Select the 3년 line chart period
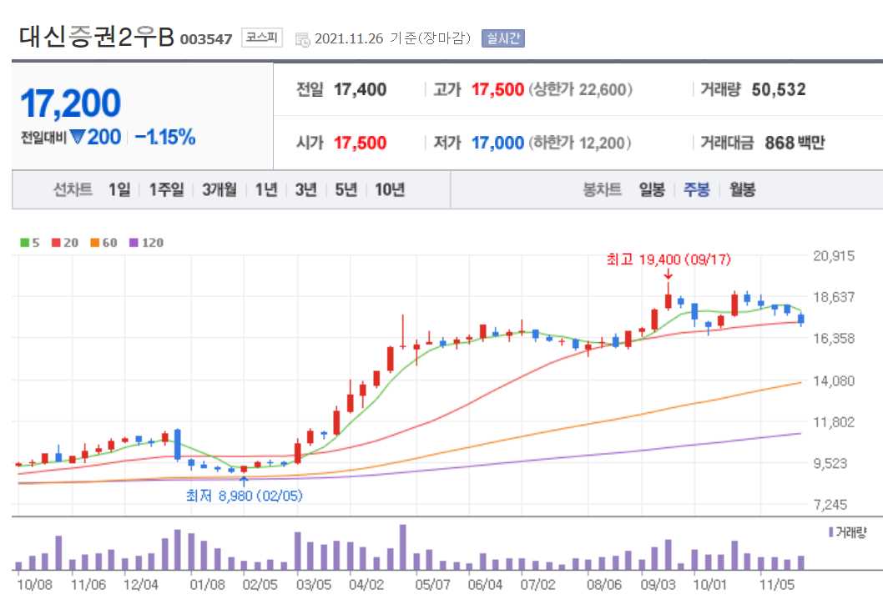The image size is (883, 605). pyautogui.click(x=305, y=189)
